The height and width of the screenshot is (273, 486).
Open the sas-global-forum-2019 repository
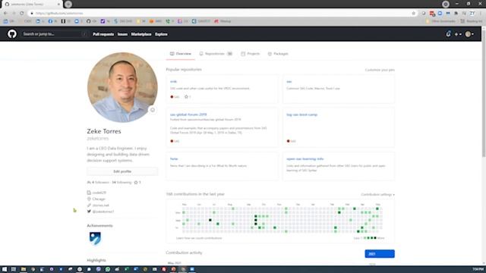tap(188, 115)
